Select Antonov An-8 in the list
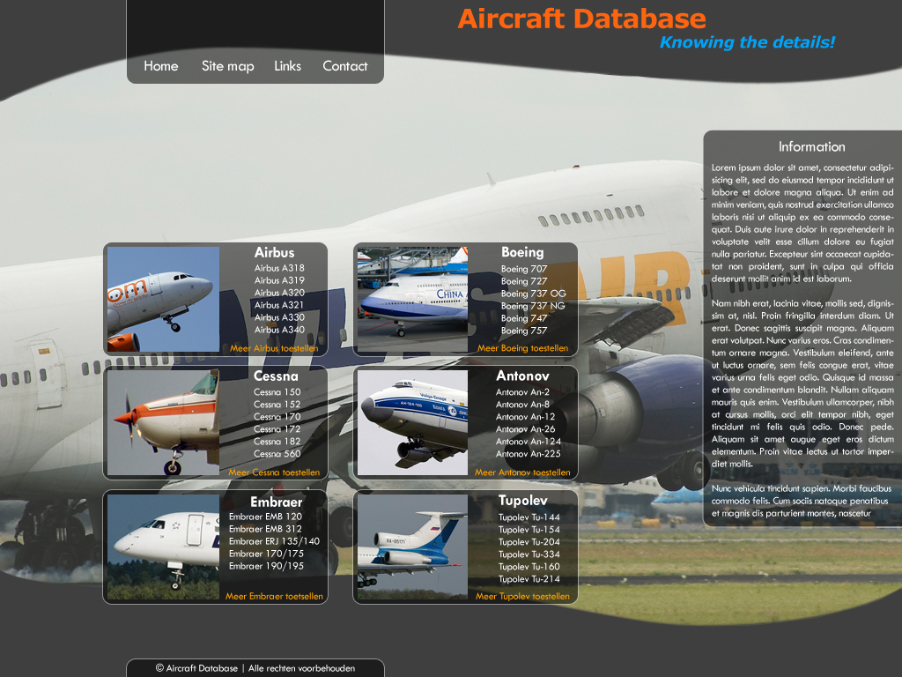902x677 pixels. (x=522, y=405)
